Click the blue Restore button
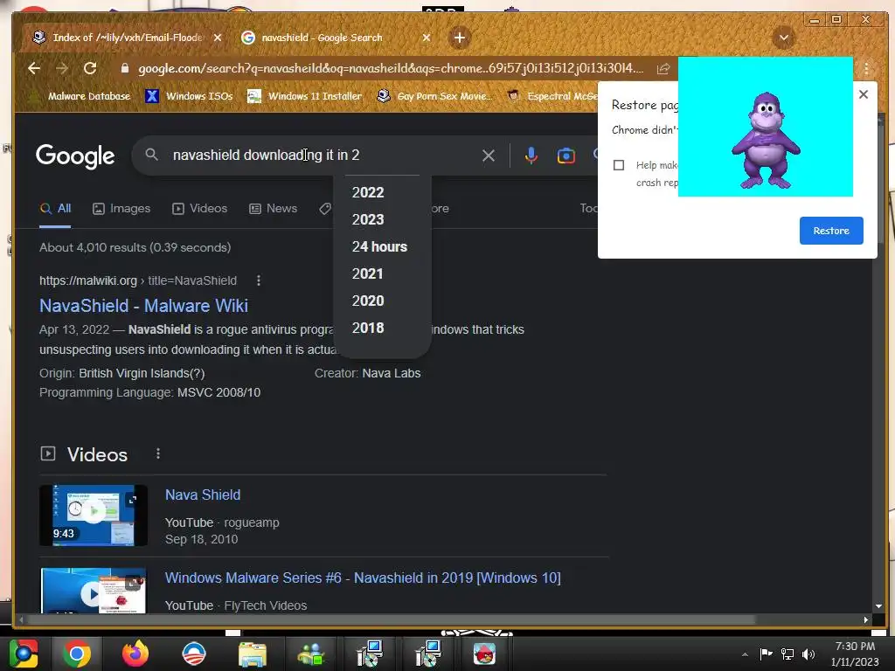895x671 pixels. pos(831,231)
